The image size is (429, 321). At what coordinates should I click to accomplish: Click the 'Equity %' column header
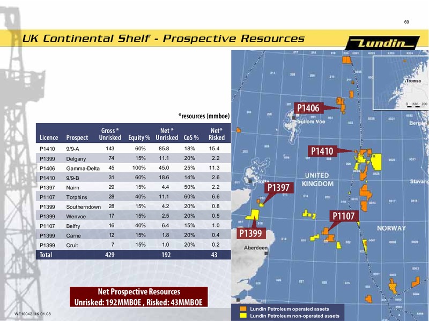[x=139, y=137]
